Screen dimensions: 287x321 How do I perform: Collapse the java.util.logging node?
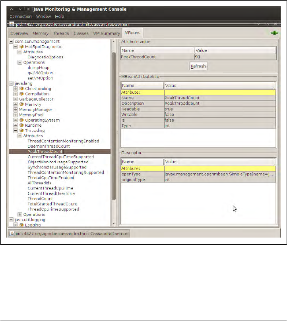tap(11, 220)
